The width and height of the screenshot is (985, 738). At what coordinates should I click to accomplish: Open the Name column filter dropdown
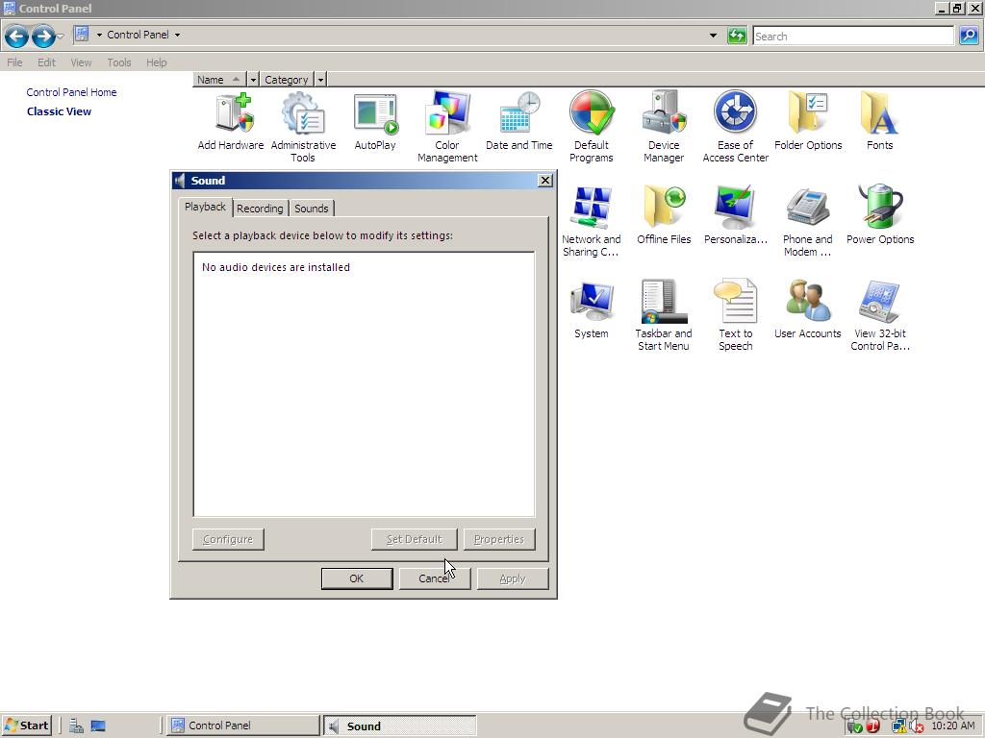click(253, 80)
